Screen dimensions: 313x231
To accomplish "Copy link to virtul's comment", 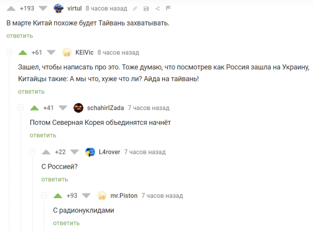I will coord(136,9).
